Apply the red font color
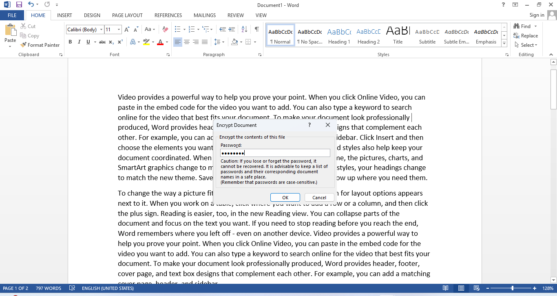The height and width of the screenshot is (296, 557). tap(160, 42)
